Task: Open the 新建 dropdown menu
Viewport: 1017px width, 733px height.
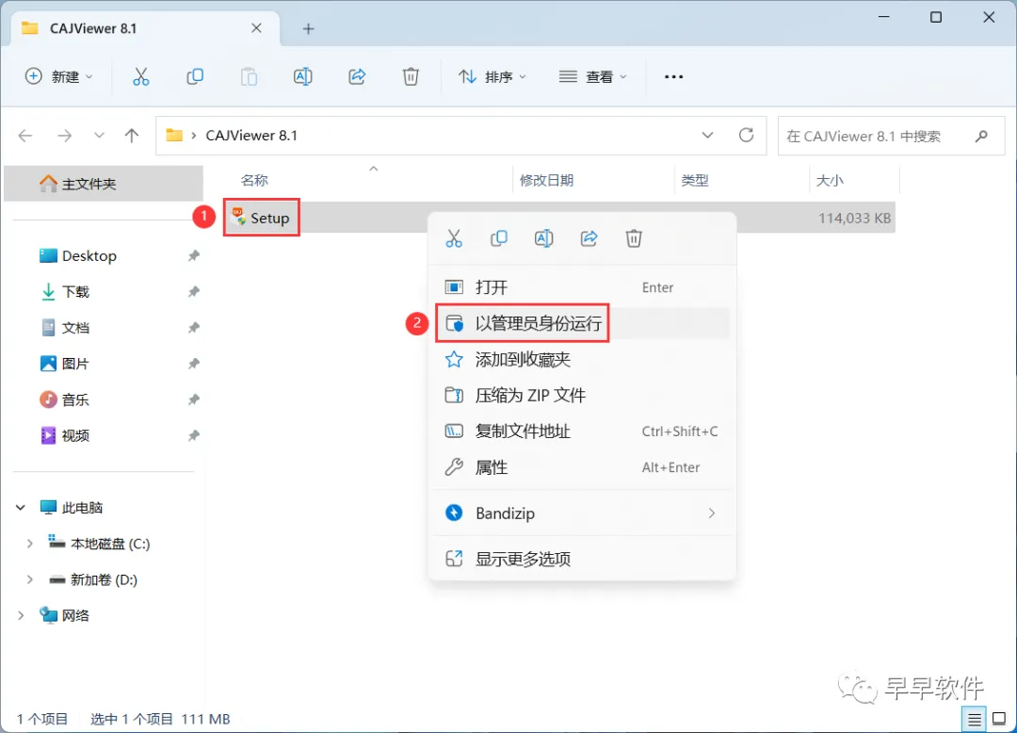Action: coord(58,76)
